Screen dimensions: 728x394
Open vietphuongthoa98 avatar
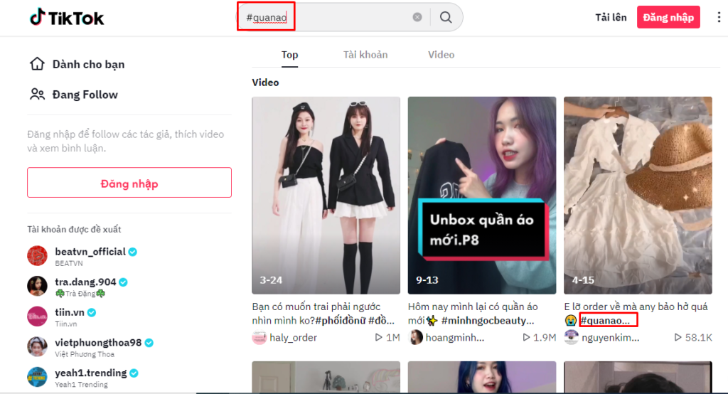pos(37,346)
